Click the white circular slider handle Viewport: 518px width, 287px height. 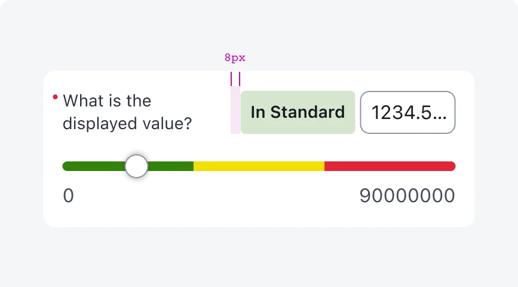137,166
